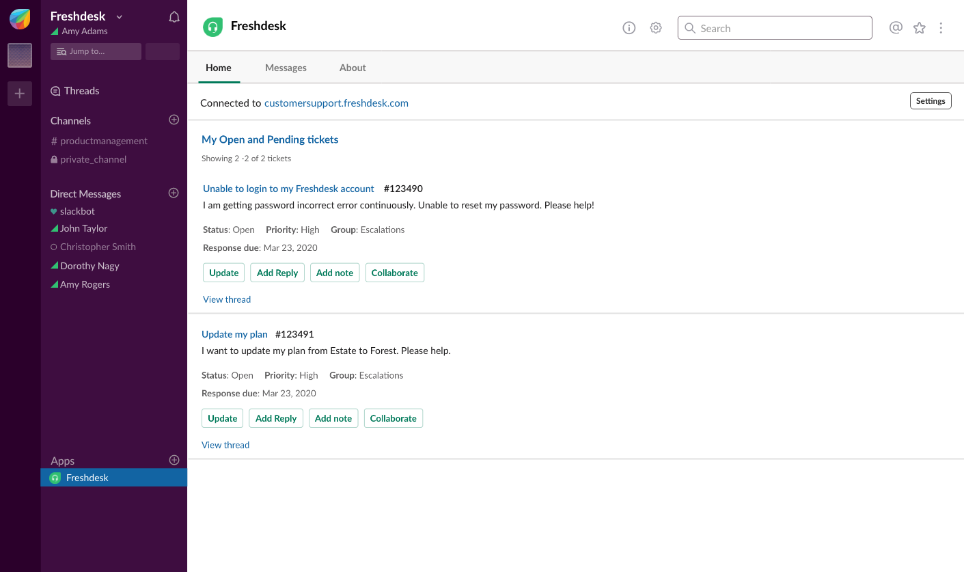Open the info details icon

(629, 28)
